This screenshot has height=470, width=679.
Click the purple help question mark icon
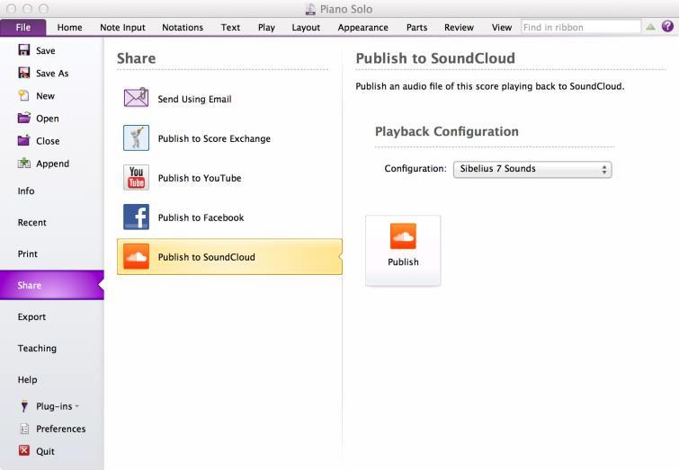click(x=667, y=26)
